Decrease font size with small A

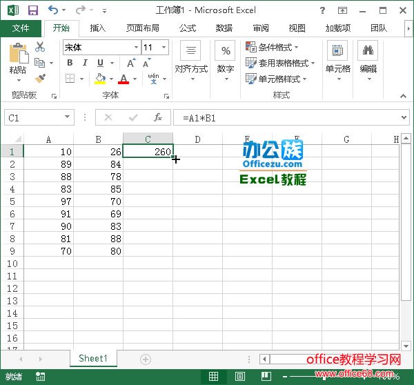pos(146,63)
